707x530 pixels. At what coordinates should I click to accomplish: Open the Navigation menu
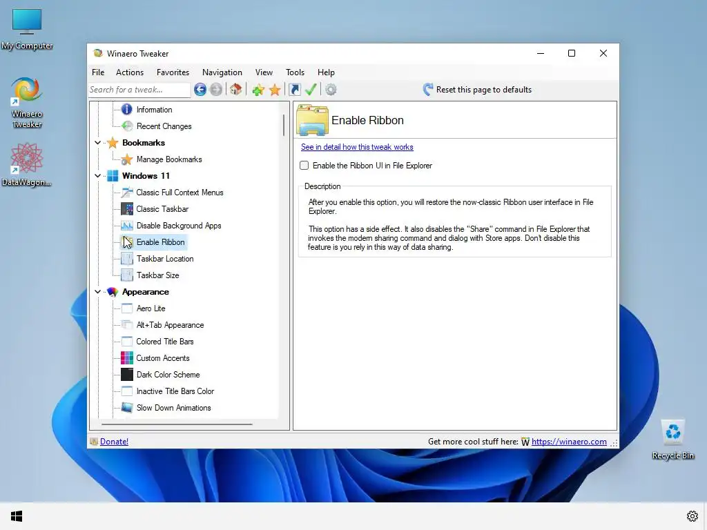pos(222,72)
